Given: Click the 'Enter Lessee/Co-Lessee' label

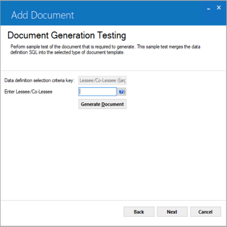Looking at the screenshot, I should click(x=28, y=92).
